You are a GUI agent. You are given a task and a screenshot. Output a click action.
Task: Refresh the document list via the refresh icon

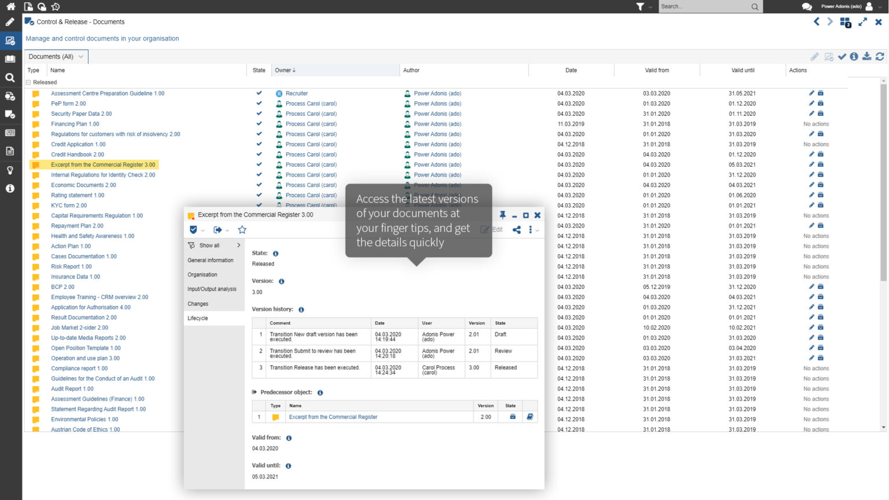[x=880, y=56]
